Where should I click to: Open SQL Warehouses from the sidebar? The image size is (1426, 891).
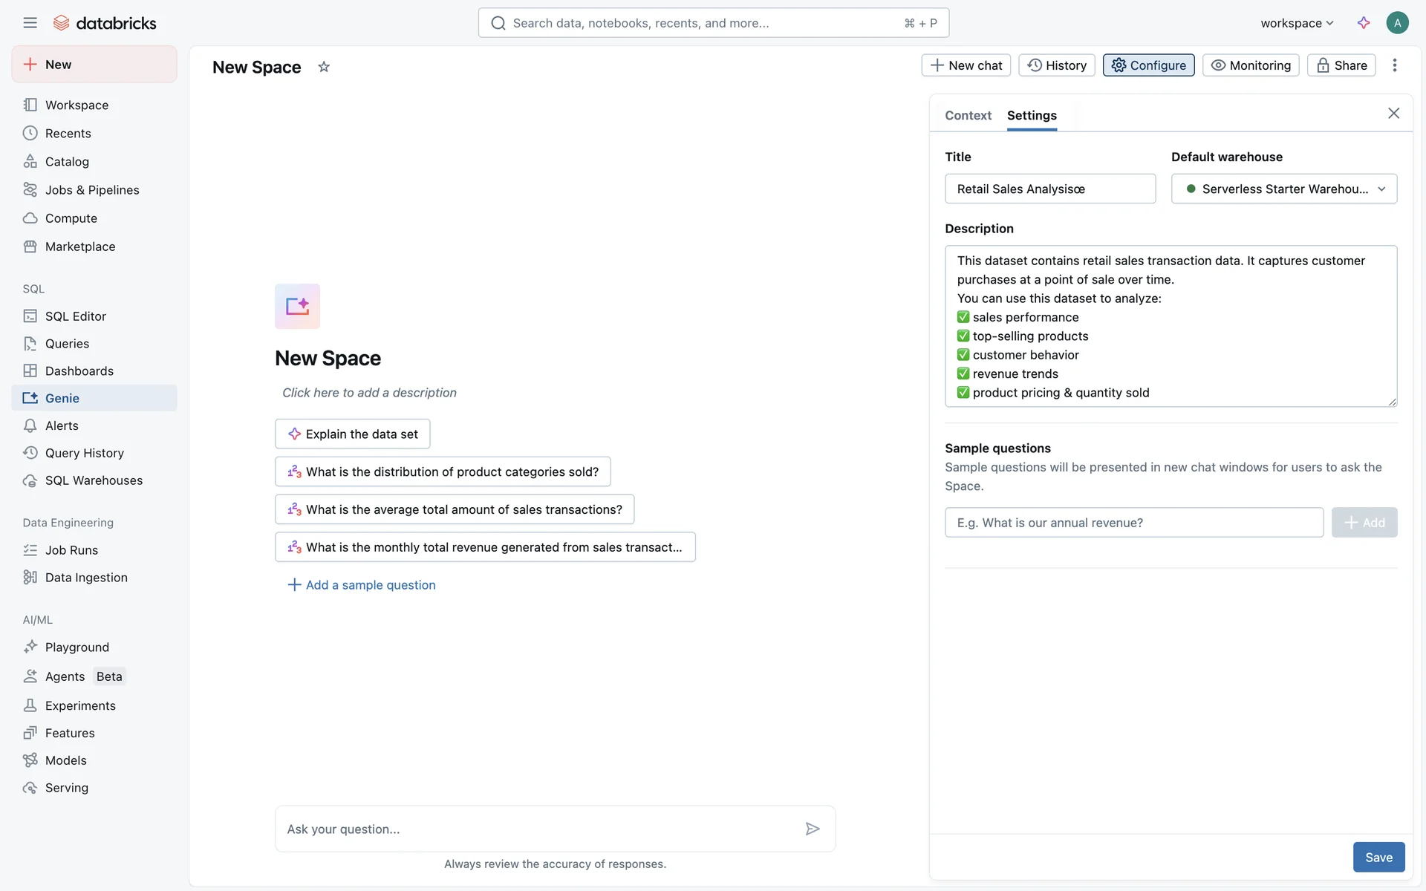point(94,480)
